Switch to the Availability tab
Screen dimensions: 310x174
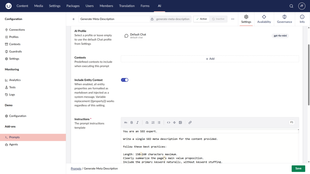pos(264,19)
